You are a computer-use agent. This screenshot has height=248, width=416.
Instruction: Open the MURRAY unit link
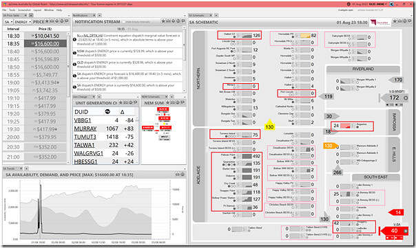pos(85,128)
